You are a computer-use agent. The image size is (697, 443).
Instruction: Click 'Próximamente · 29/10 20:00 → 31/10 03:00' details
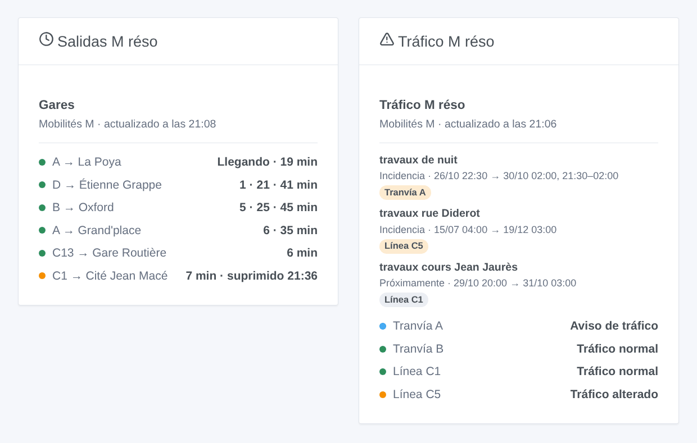pos(478,284)
